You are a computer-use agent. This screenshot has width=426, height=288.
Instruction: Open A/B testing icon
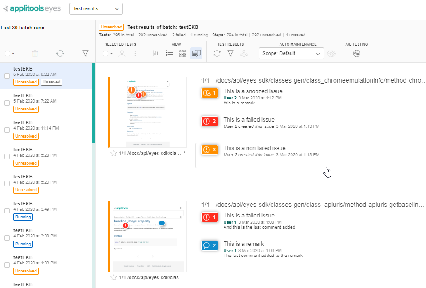(x=356, y=54)
